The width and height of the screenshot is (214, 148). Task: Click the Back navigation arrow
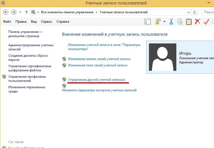[x=6, y=12]
